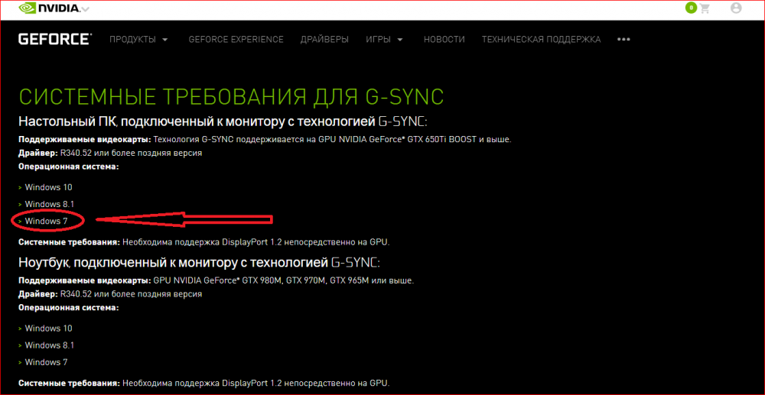
Task: Click laptop section Драйвер R340.52 line
Action: (x=110, y=294)
